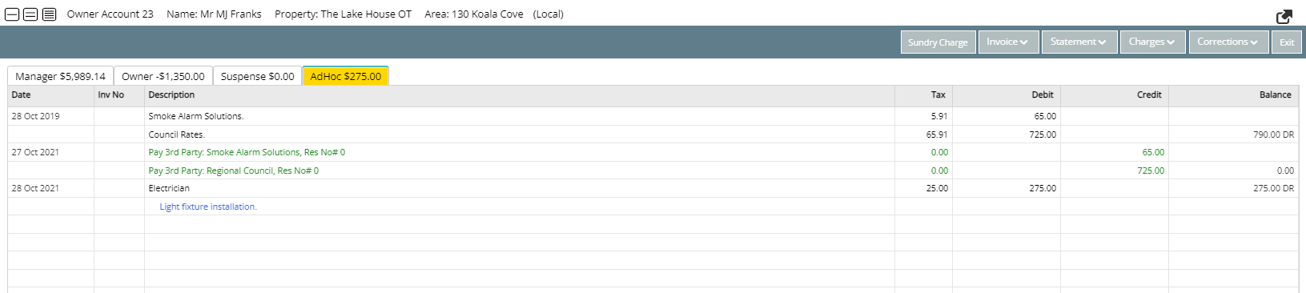Click the Sundry Charge button
Viewport: 1306px width, 293px height.
[x=938, y=42]
